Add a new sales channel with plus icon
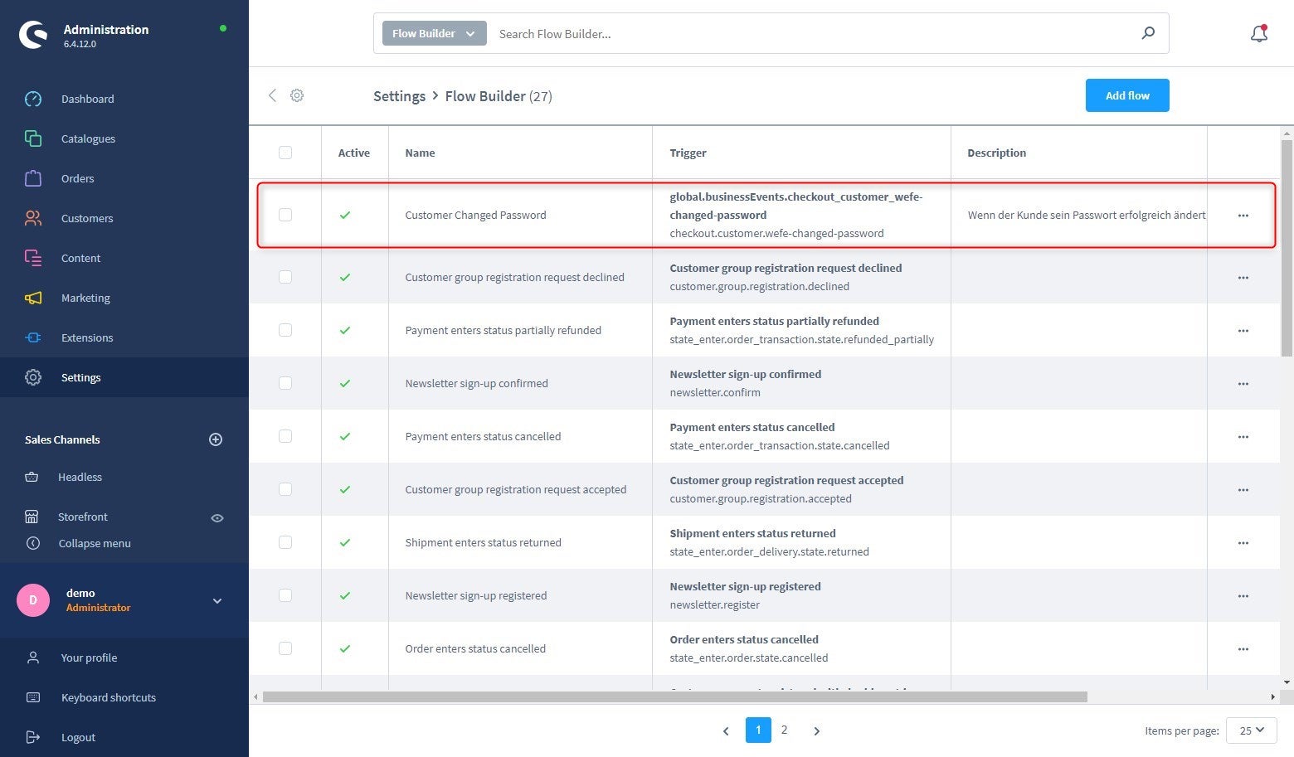 (x=216, y=439)
